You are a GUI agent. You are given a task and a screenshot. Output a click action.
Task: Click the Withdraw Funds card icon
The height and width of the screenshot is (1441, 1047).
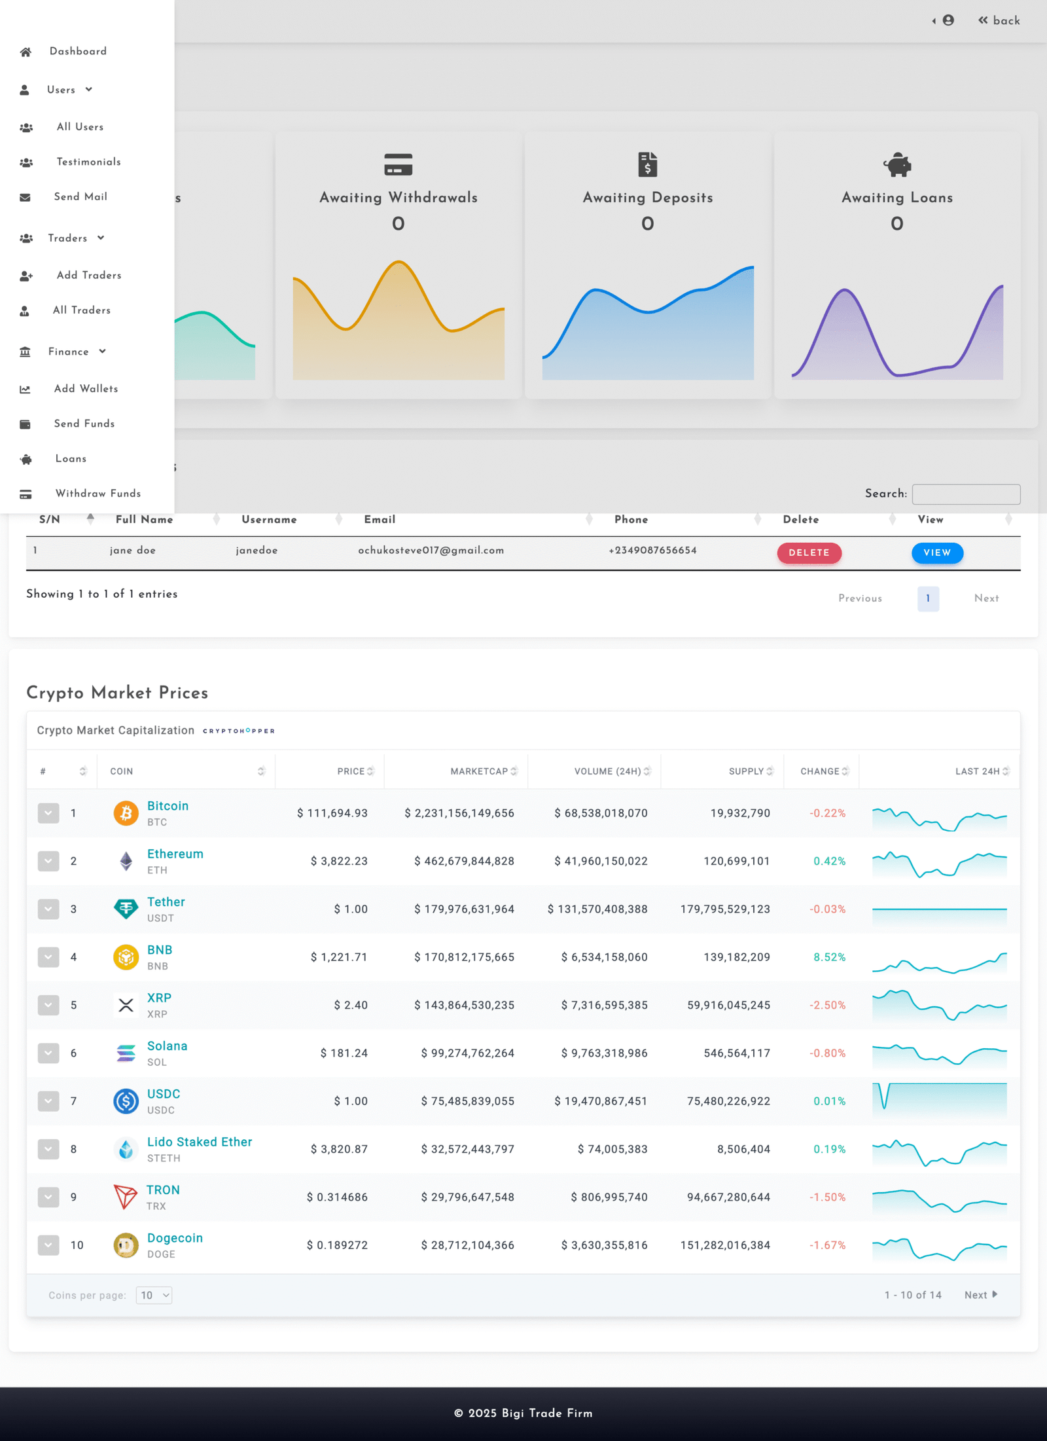(26, 494)
